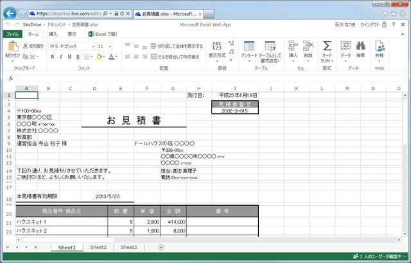Click the Open in Excel (Excel で開く) button
This screenshot has width=411, height=263.
click(x=102, y=34)
